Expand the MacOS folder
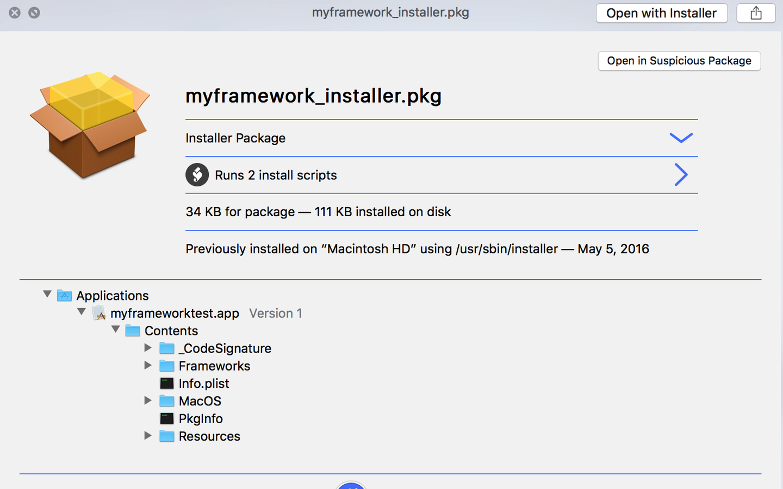 point(148,400)
